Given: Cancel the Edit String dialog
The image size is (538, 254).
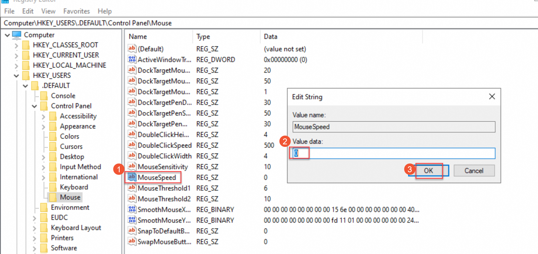Looking at the screenshot, I should tap(474, 171).
